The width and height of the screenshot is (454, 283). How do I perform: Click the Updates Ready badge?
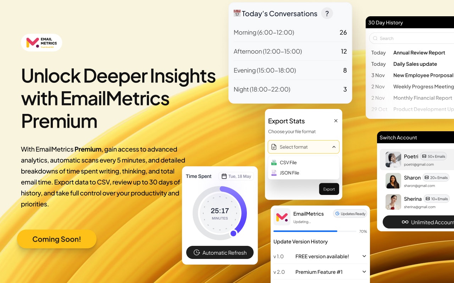(350, 214)
